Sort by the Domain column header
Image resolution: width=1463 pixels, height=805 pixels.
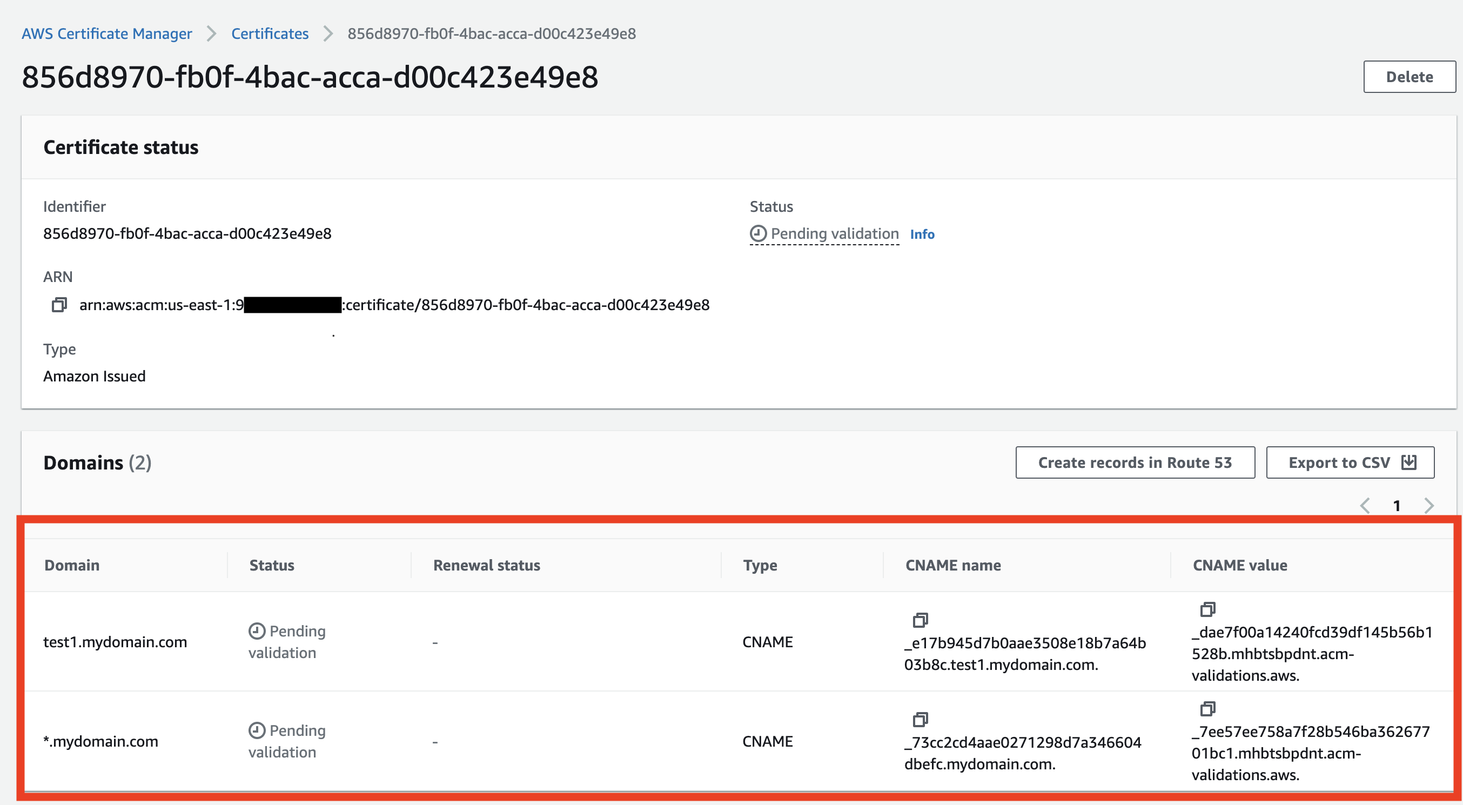pyautogui.click(x=72, y=565)
